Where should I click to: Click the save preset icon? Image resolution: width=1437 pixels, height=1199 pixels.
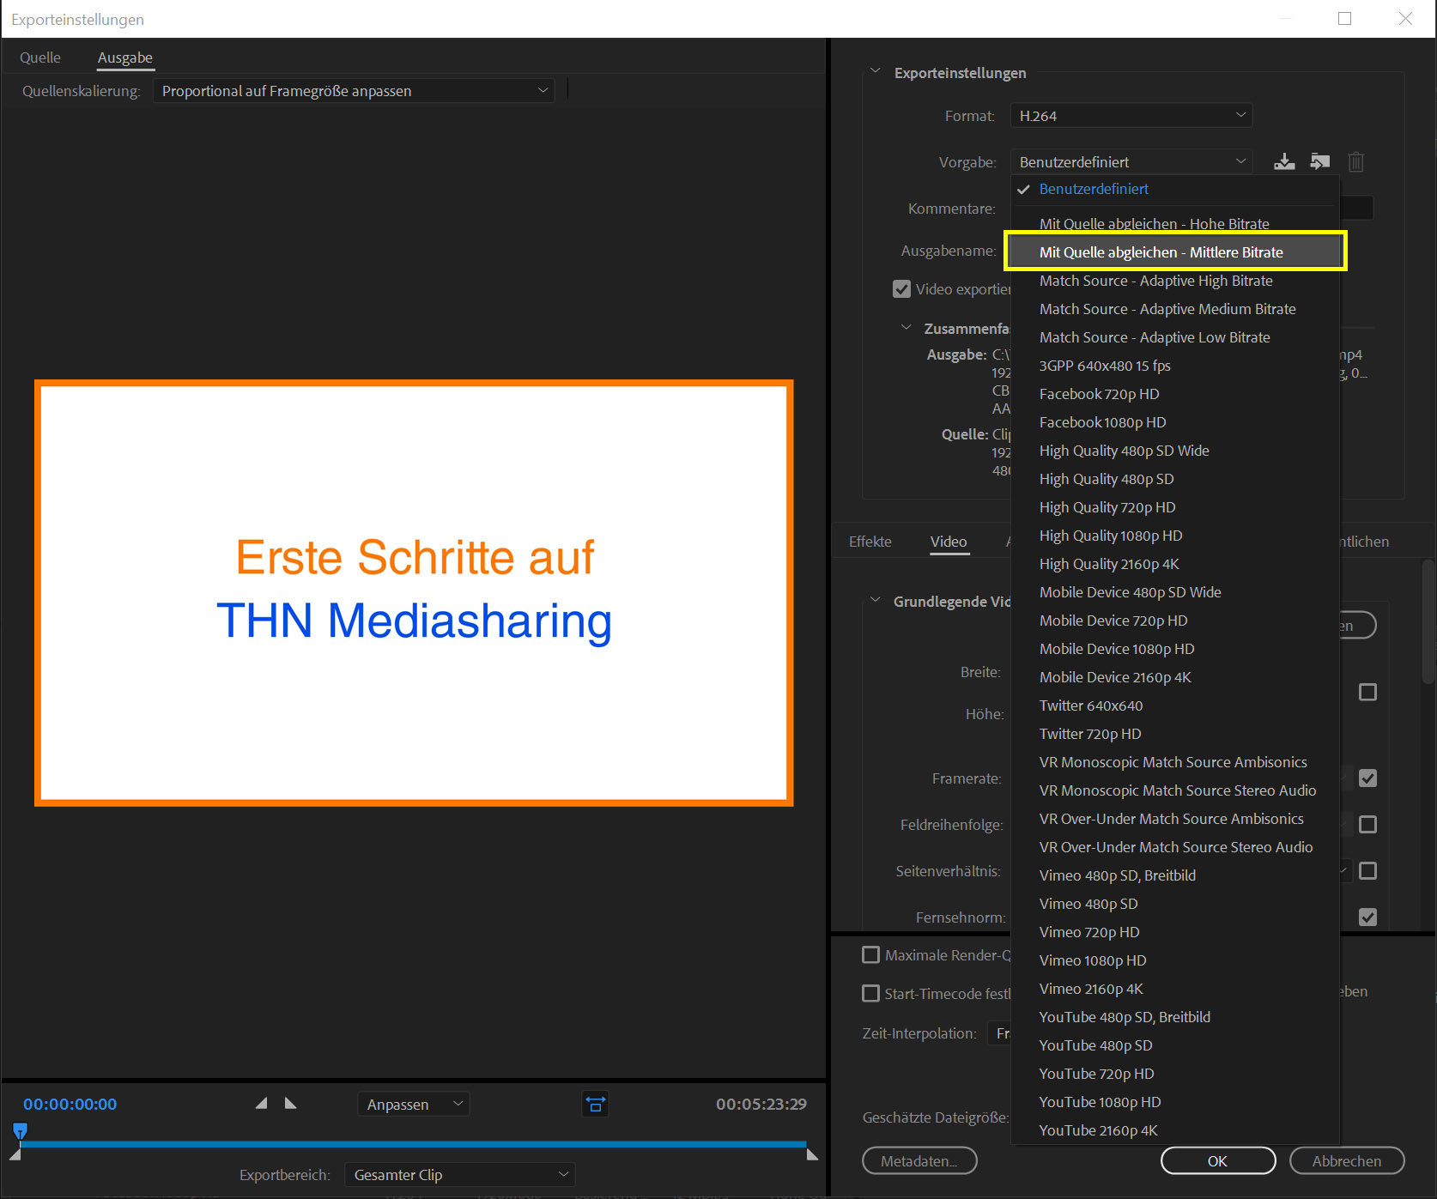[1284, 161]
